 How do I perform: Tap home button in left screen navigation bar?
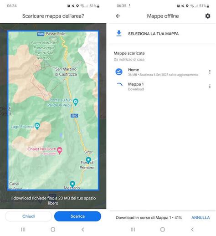pyautogui.click(x=53, y=229)
